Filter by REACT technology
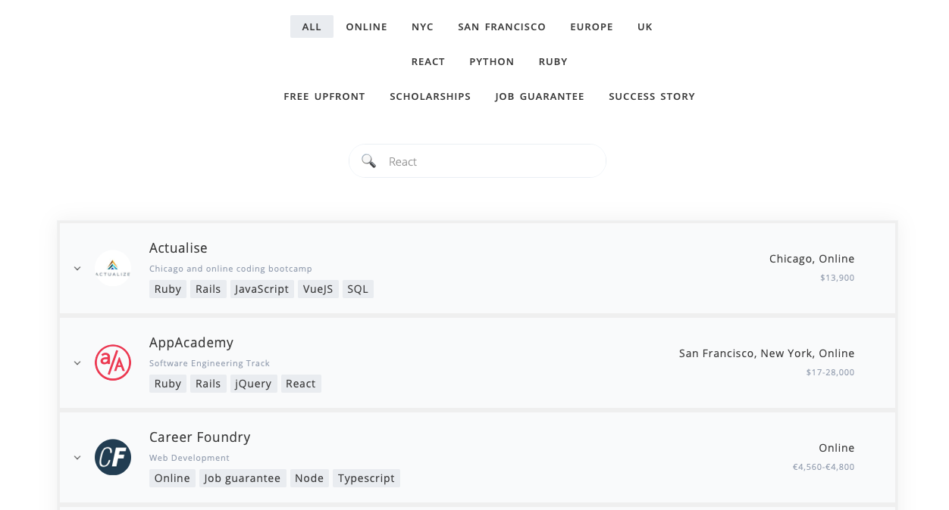The image size is (949, 510). pos(428,61)
